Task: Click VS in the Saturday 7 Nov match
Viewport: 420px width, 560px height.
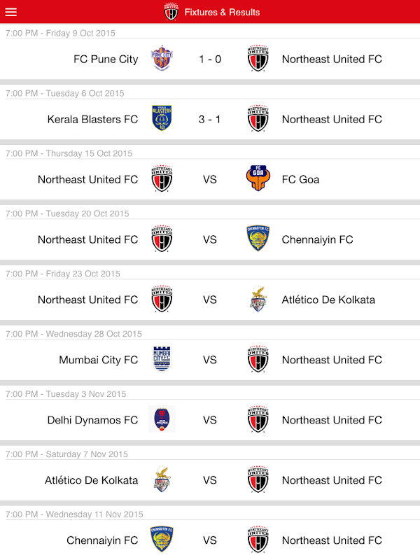Action: tap(210, 481)
